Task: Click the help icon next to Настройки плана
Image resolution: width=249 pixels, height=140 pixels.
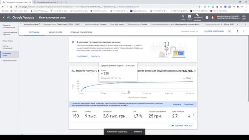Action: pyautogui.click(x=39, y=24)
